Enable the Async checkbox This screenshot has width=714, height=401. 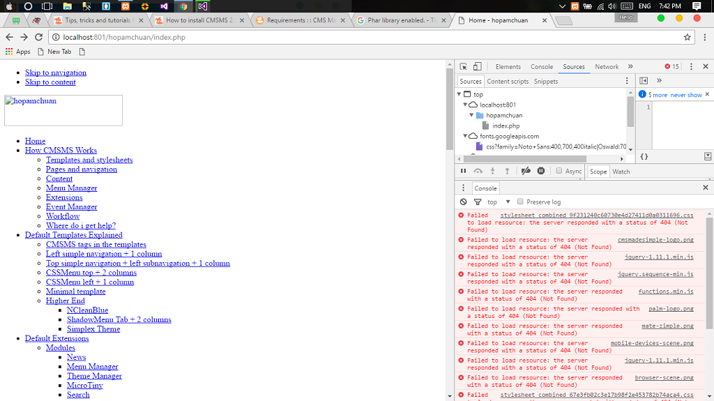click(559, 171)
